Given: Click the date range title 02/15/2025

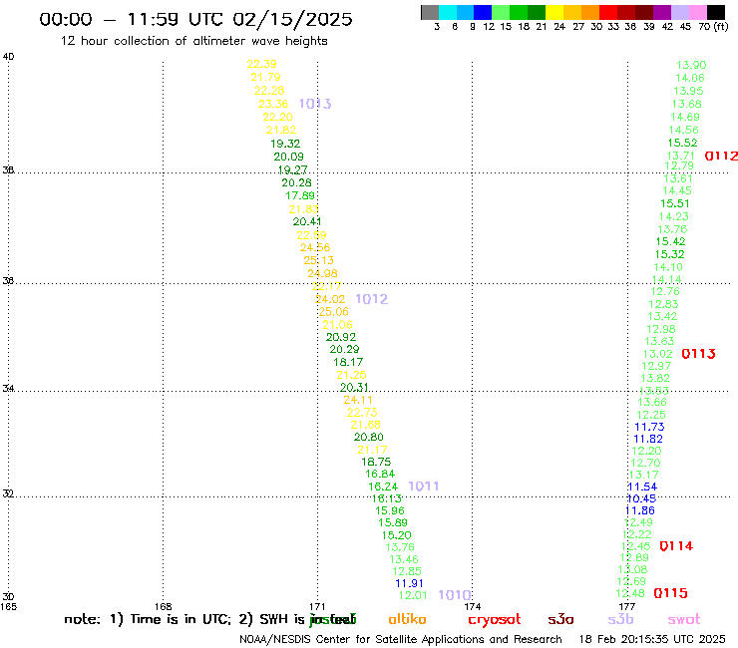Looking at the screenshot, I should coord(292,20).
